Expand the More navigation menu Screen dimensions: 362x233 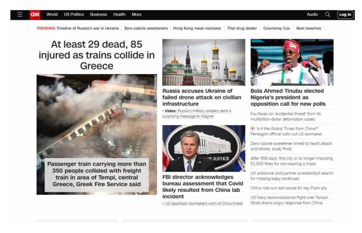[x=136, y=14]
